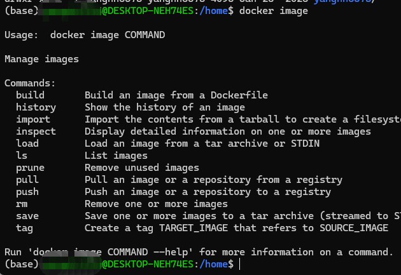The width and height of the screenshot is (401, 275).
Task: Click 'Load an image from a tar archive or STDIN'
Action: coord(202,144)
